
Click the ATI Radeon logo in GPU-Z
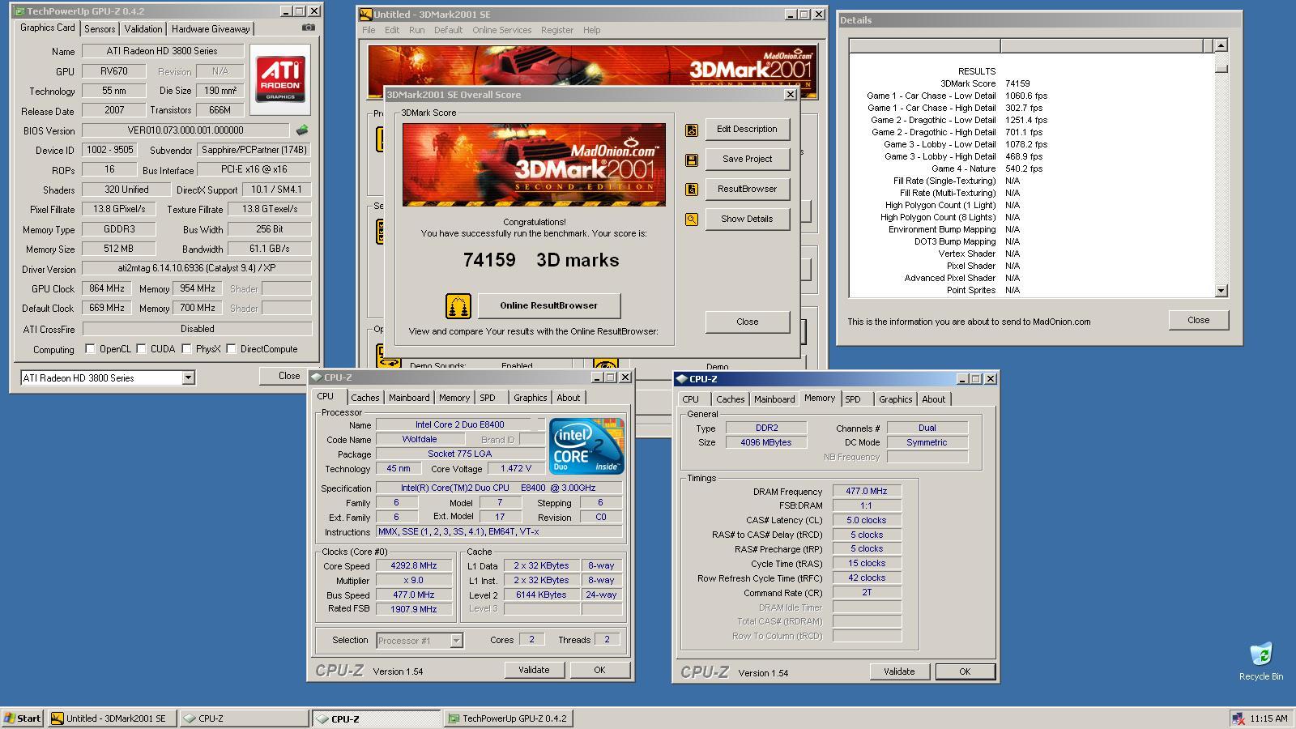[280, 79]
